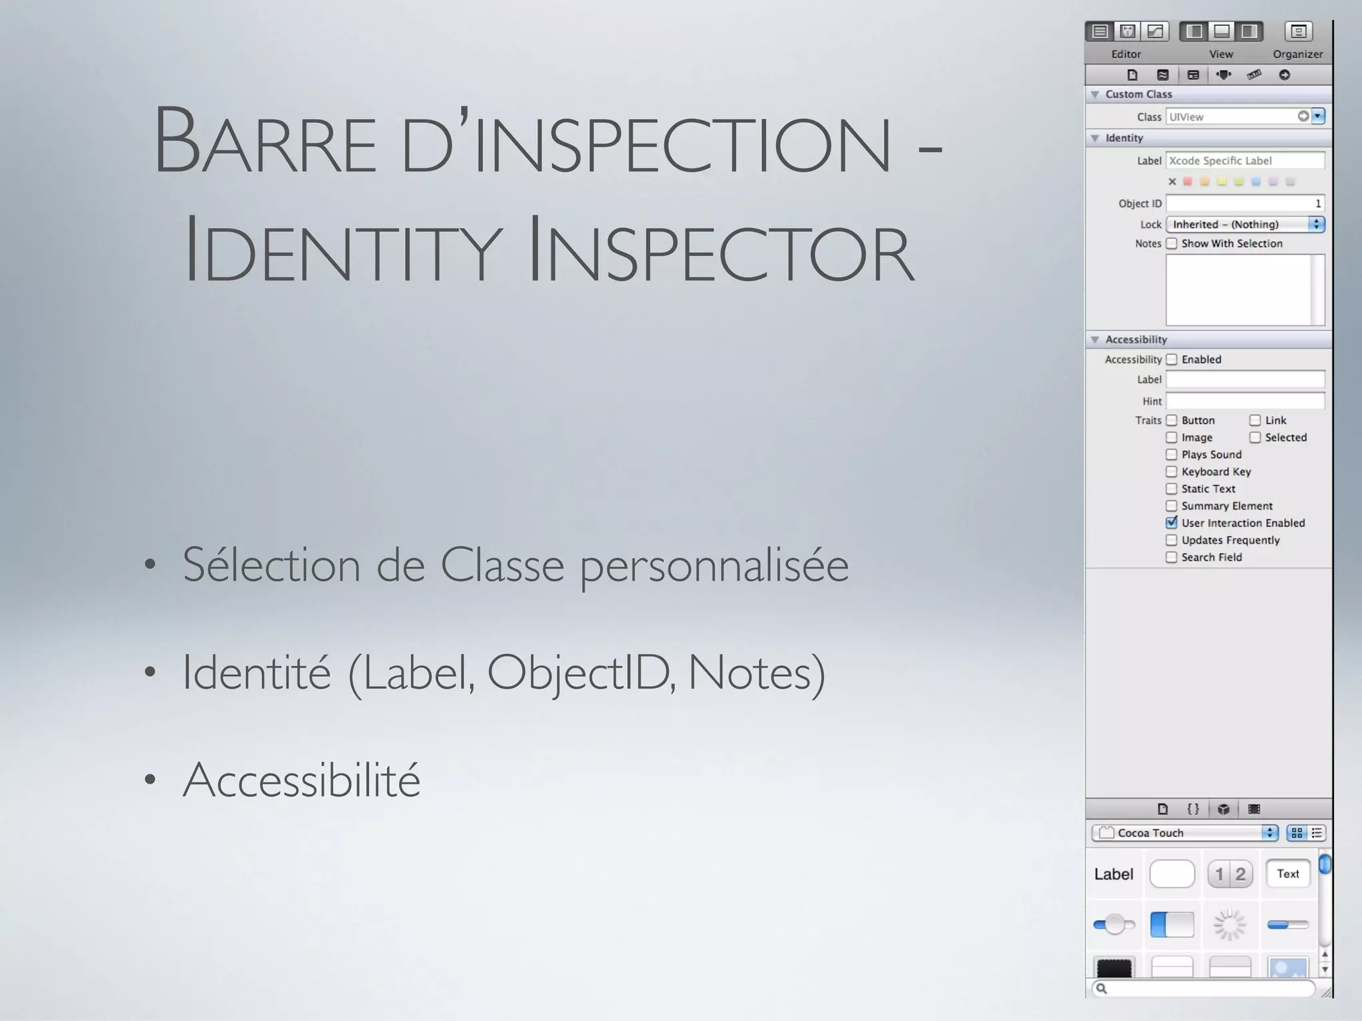Screen dimensions: 1362x1021
Task: Collapse the Custom Class section
Action: [x=1095, y=94]
